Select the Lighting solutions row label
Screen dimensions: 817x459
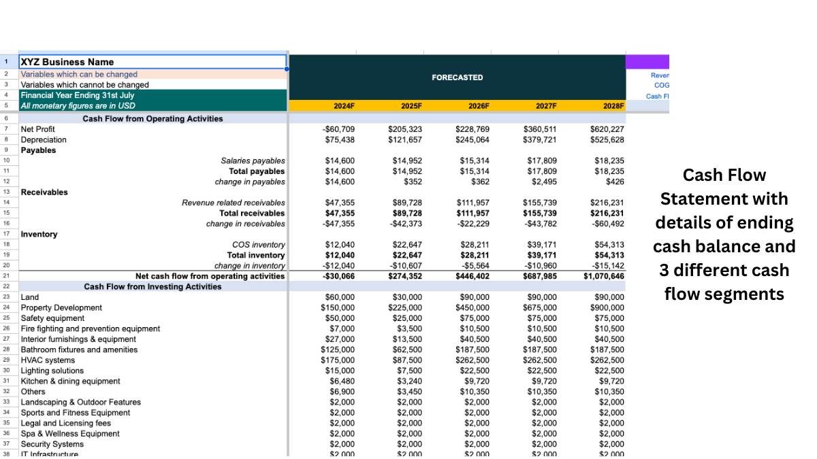click(x=52, y=371)
